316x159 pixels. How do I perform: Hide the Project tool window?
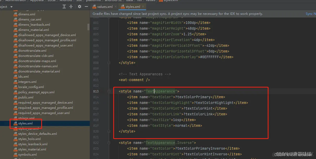tap(86, 6)
